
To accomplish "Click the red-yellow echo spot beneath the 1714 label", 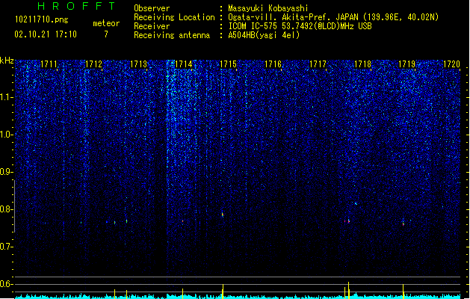I will (x=182, y=221).
